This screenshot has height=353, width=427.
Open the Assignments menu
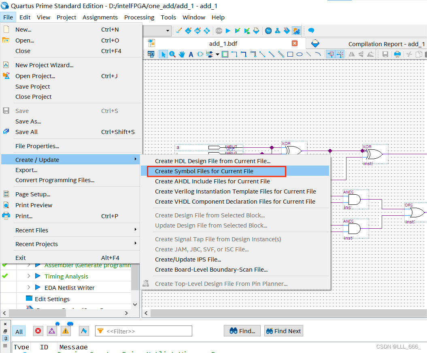pos(100,17)
